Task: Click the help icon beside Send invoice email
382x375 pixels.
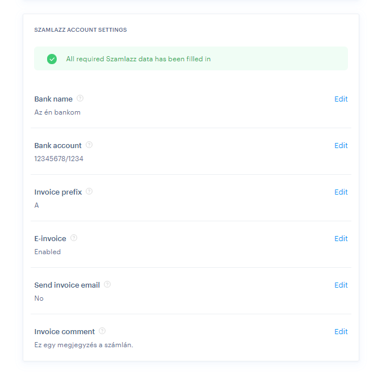Action: point(107,284)
